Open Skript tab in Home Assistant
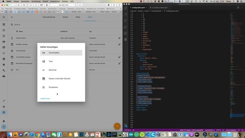The image size is (245, 138). click(78, 17)
